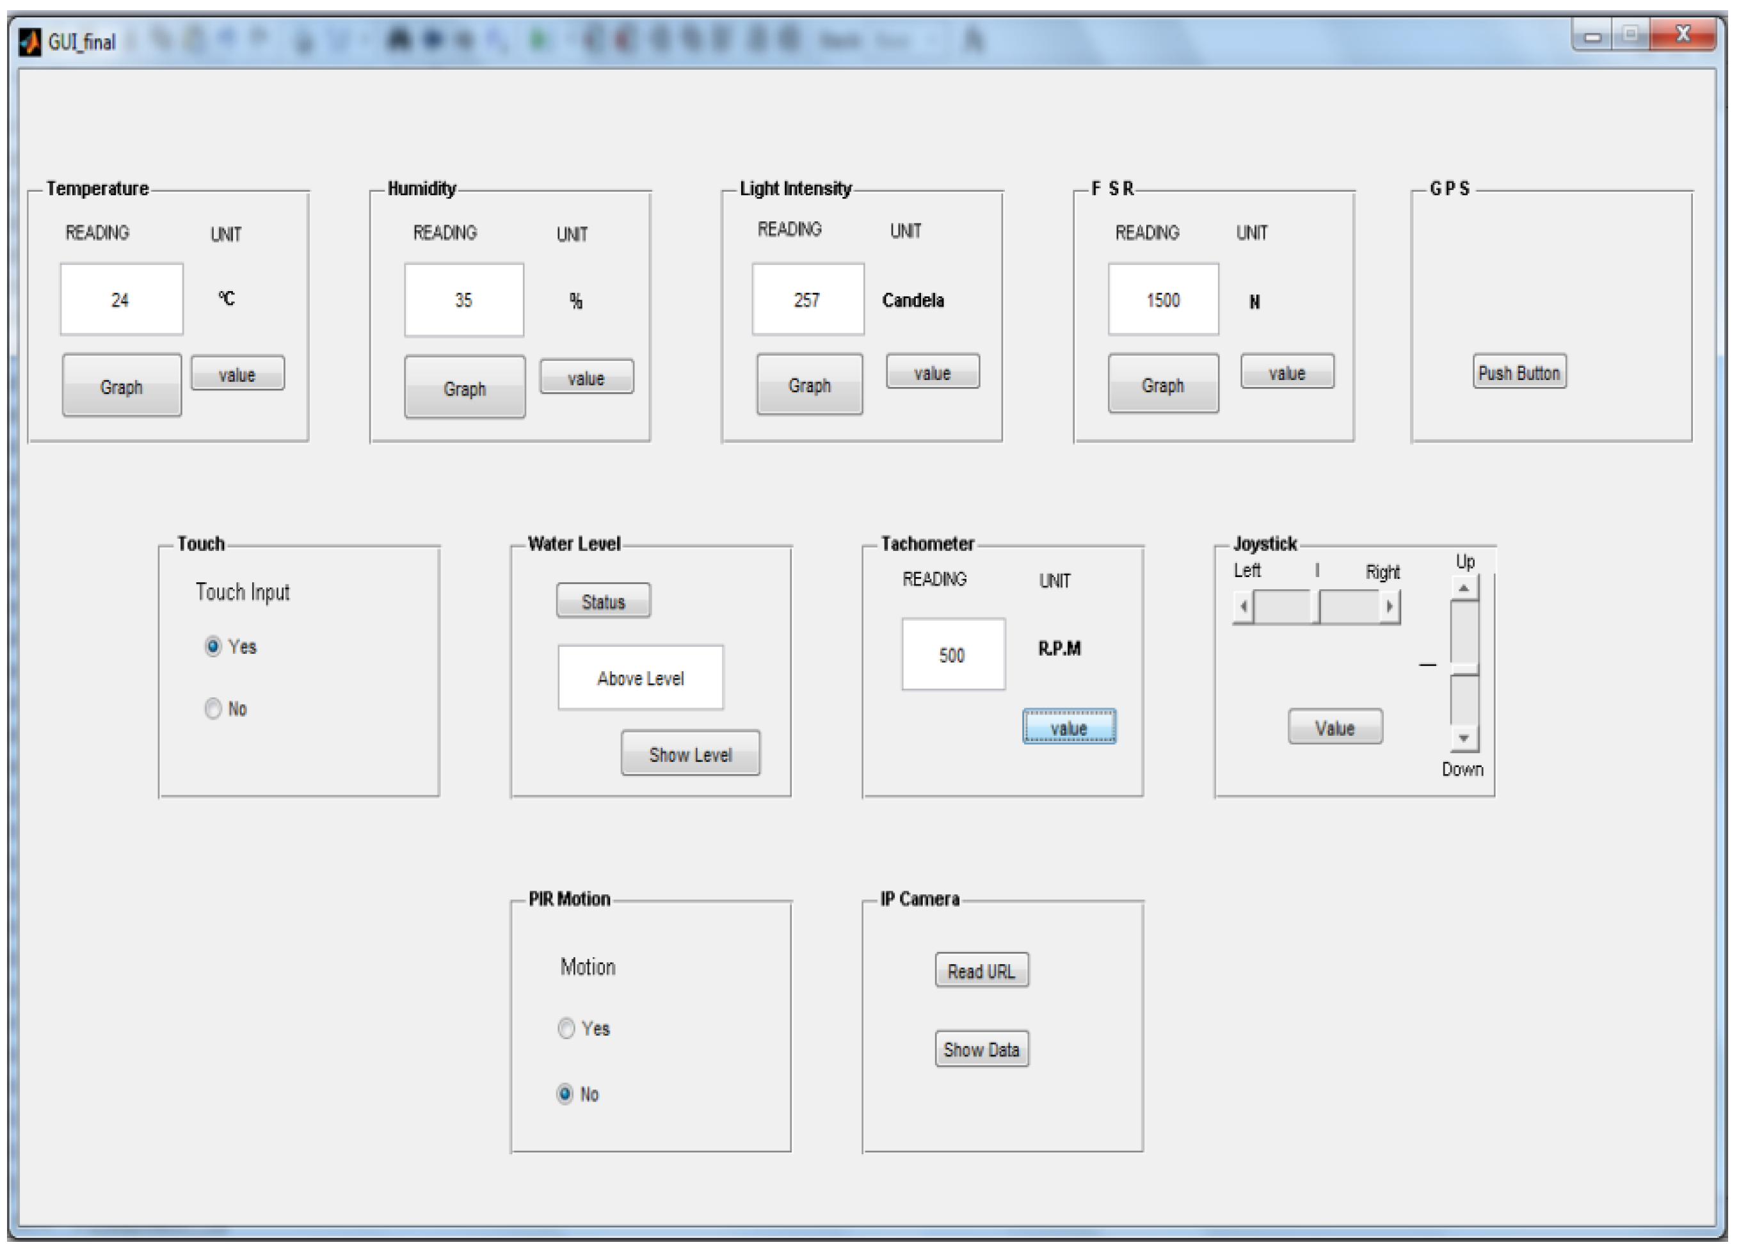Click the GPS Push Button
1739x1254 pixels.
pos(1519,372)
